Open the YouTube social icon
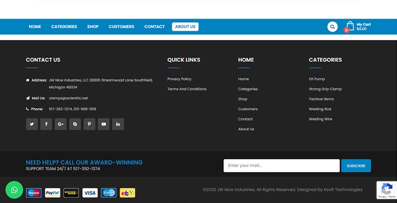 pos(104,124)
